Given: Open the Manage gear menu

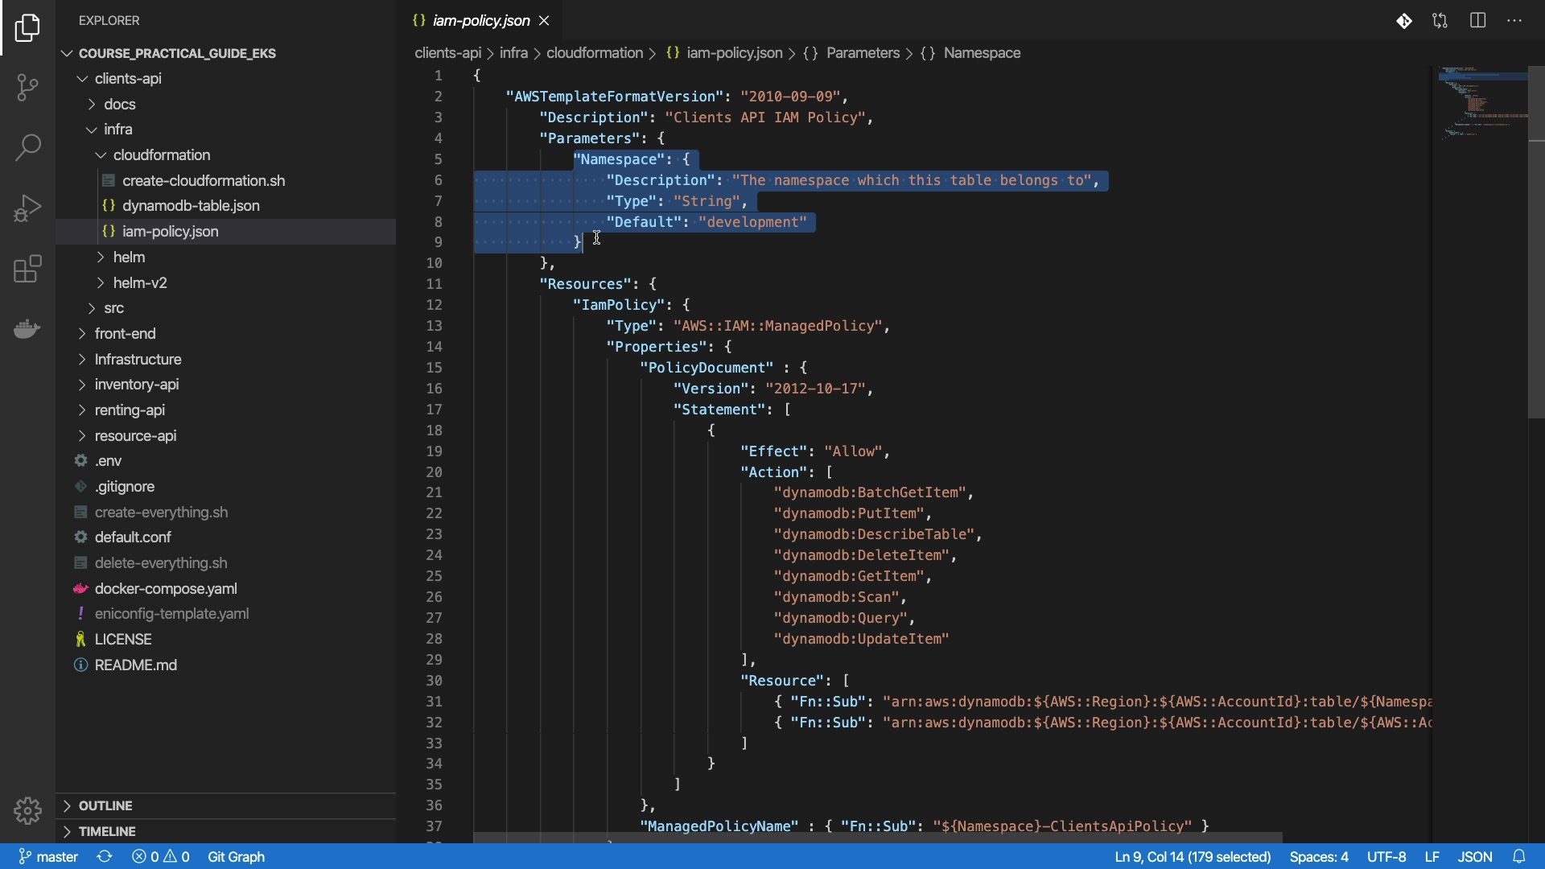Looking at the screenshot, I should click(x=27, y=810).
